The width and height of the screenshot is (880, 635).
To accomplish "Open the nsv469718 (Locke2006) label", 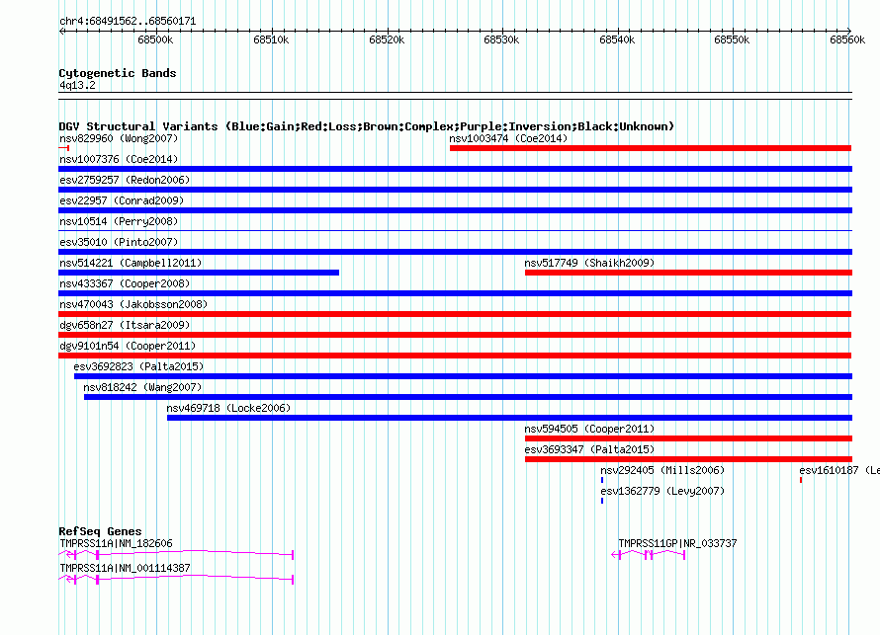I will [x=228, y=408].
